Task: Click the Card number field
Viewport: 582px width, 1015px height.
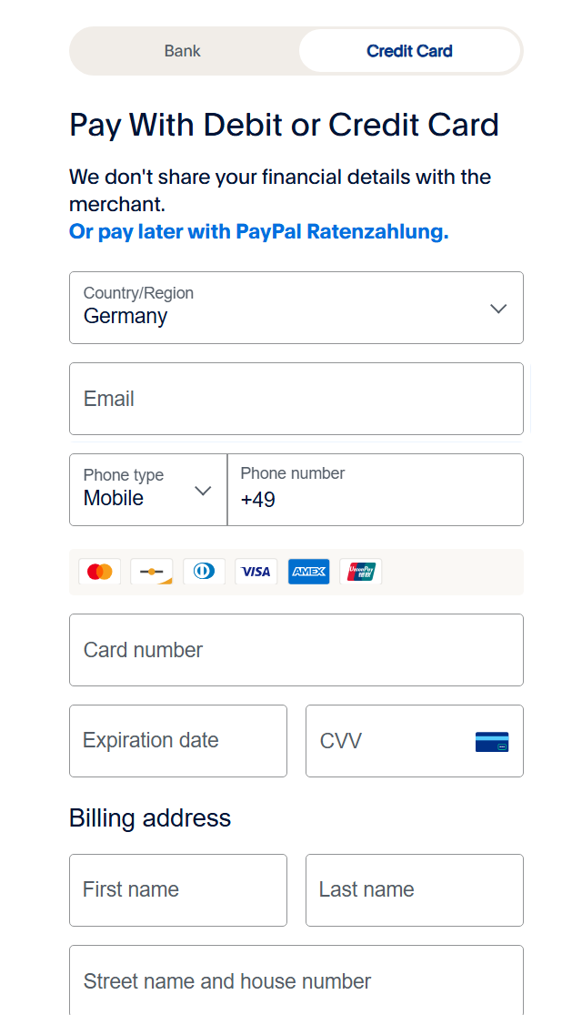Action: [296, 650]
